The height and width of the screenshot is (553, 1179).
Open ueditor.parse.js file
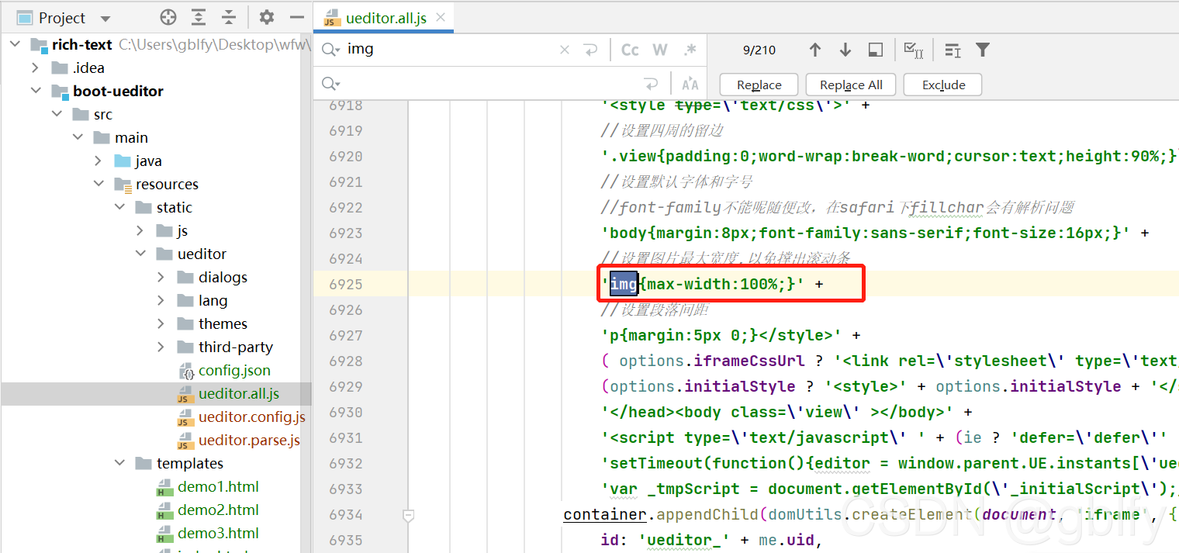(x=249, y=440)
